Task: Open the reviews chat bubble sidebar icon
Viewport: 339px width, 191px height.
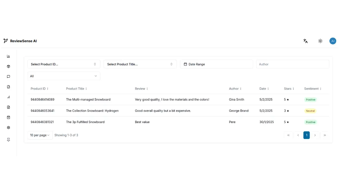Action: coord(8,77)
